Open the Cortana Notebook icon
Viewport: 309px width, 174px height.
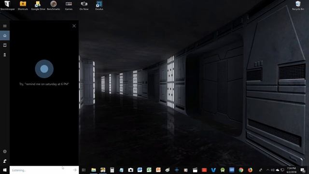5,45
